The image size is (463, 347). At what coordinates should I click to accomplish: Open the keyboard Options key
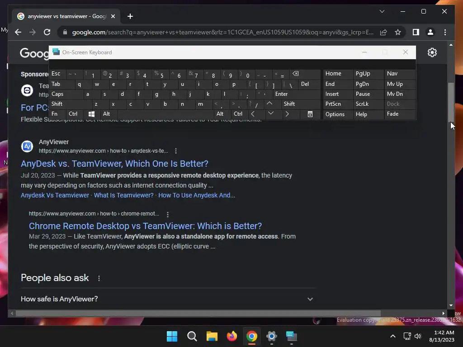point(338,114)
